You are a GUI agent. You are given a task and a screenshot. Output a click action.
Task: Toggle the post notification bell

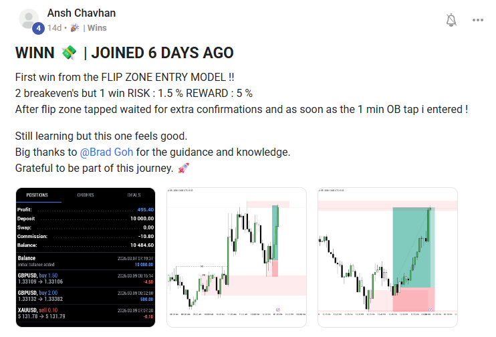[451, 20]
